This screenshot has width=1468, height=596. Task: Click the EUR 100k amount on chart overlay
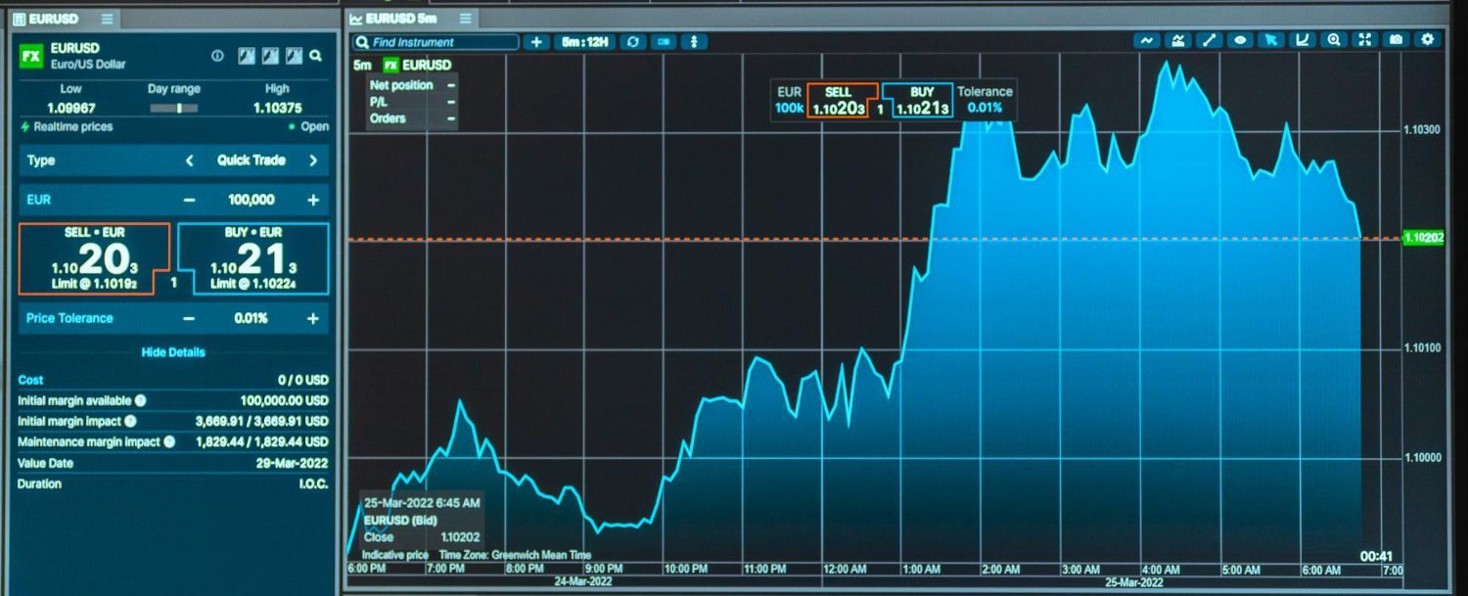pos(789,100)
